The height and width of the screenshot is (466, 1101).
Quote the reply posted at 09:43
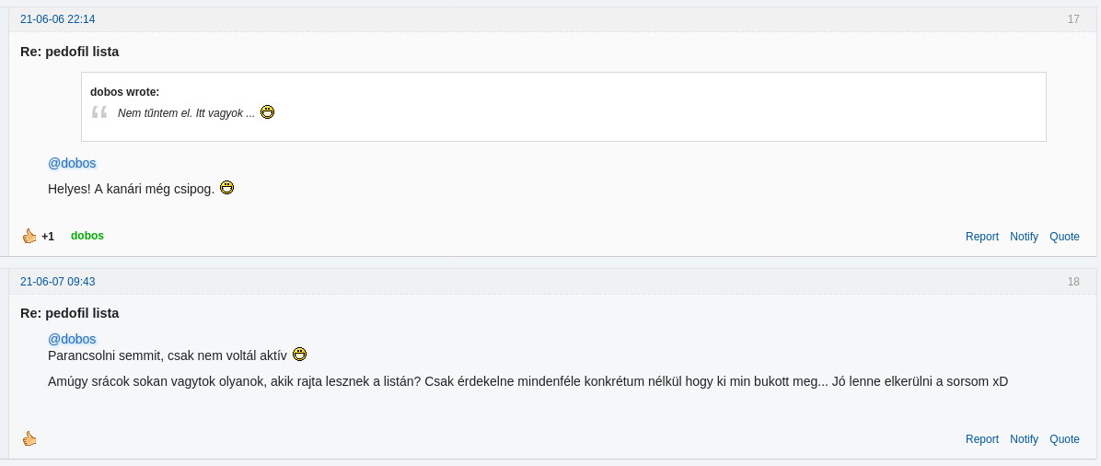1064,438
